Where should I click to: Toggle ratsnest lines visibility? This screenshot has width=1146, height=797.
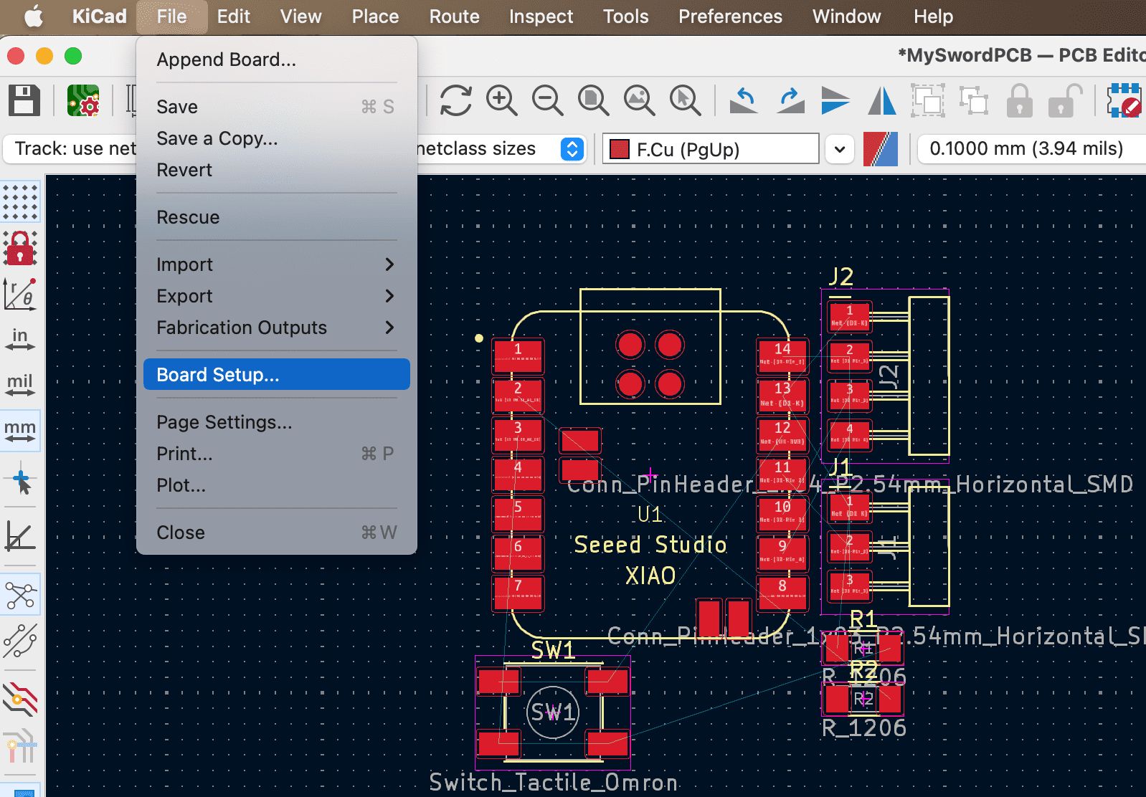click(x=21, y=595)
